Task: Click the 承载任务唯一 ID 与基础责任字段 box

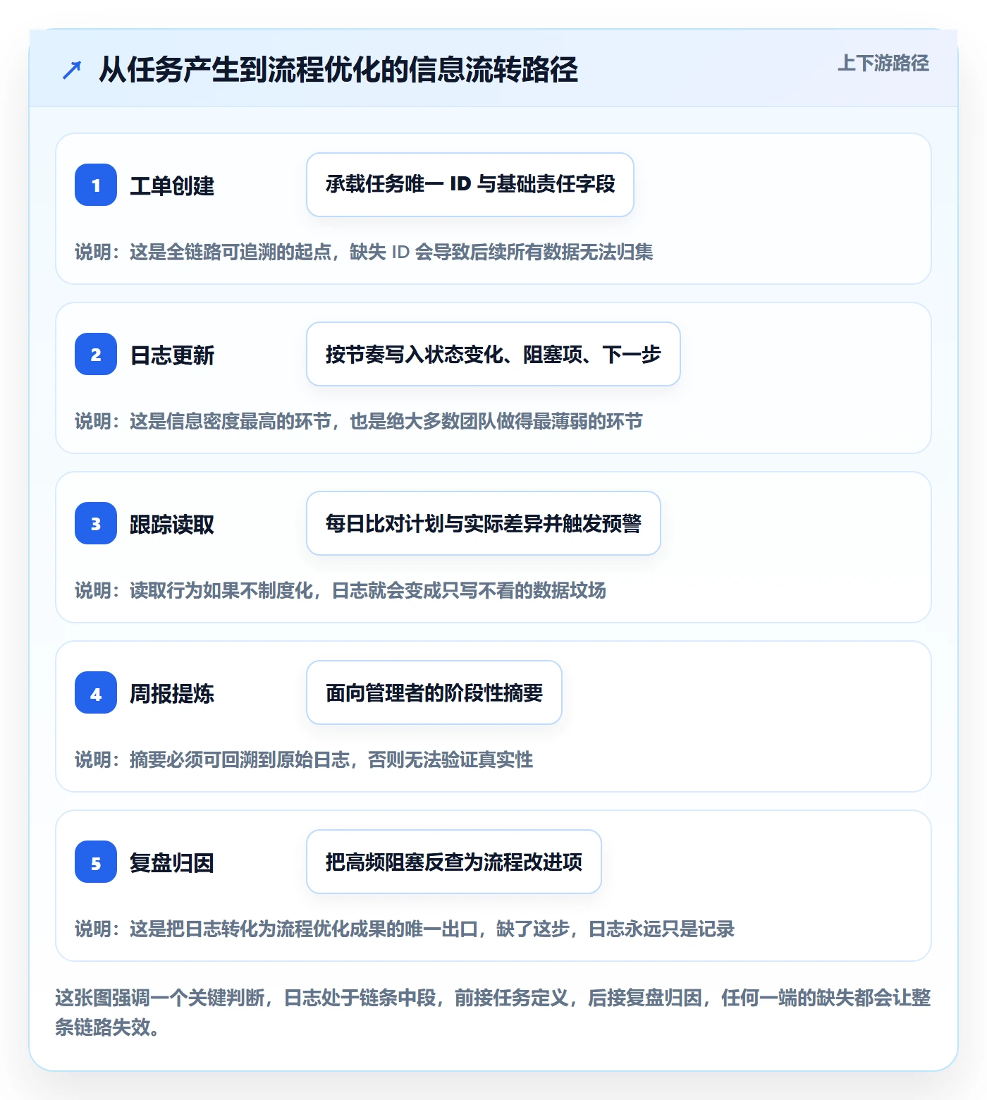Action: (x=470, y=185)
